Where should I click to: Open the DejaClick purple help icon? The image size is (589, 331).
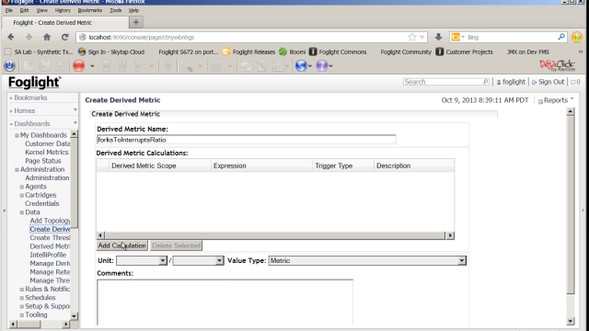point(321,65)
